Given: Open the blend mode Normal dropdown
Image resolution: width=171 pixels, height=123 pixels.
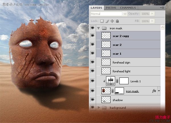Looking at the screenshot, I should [125, 14].
